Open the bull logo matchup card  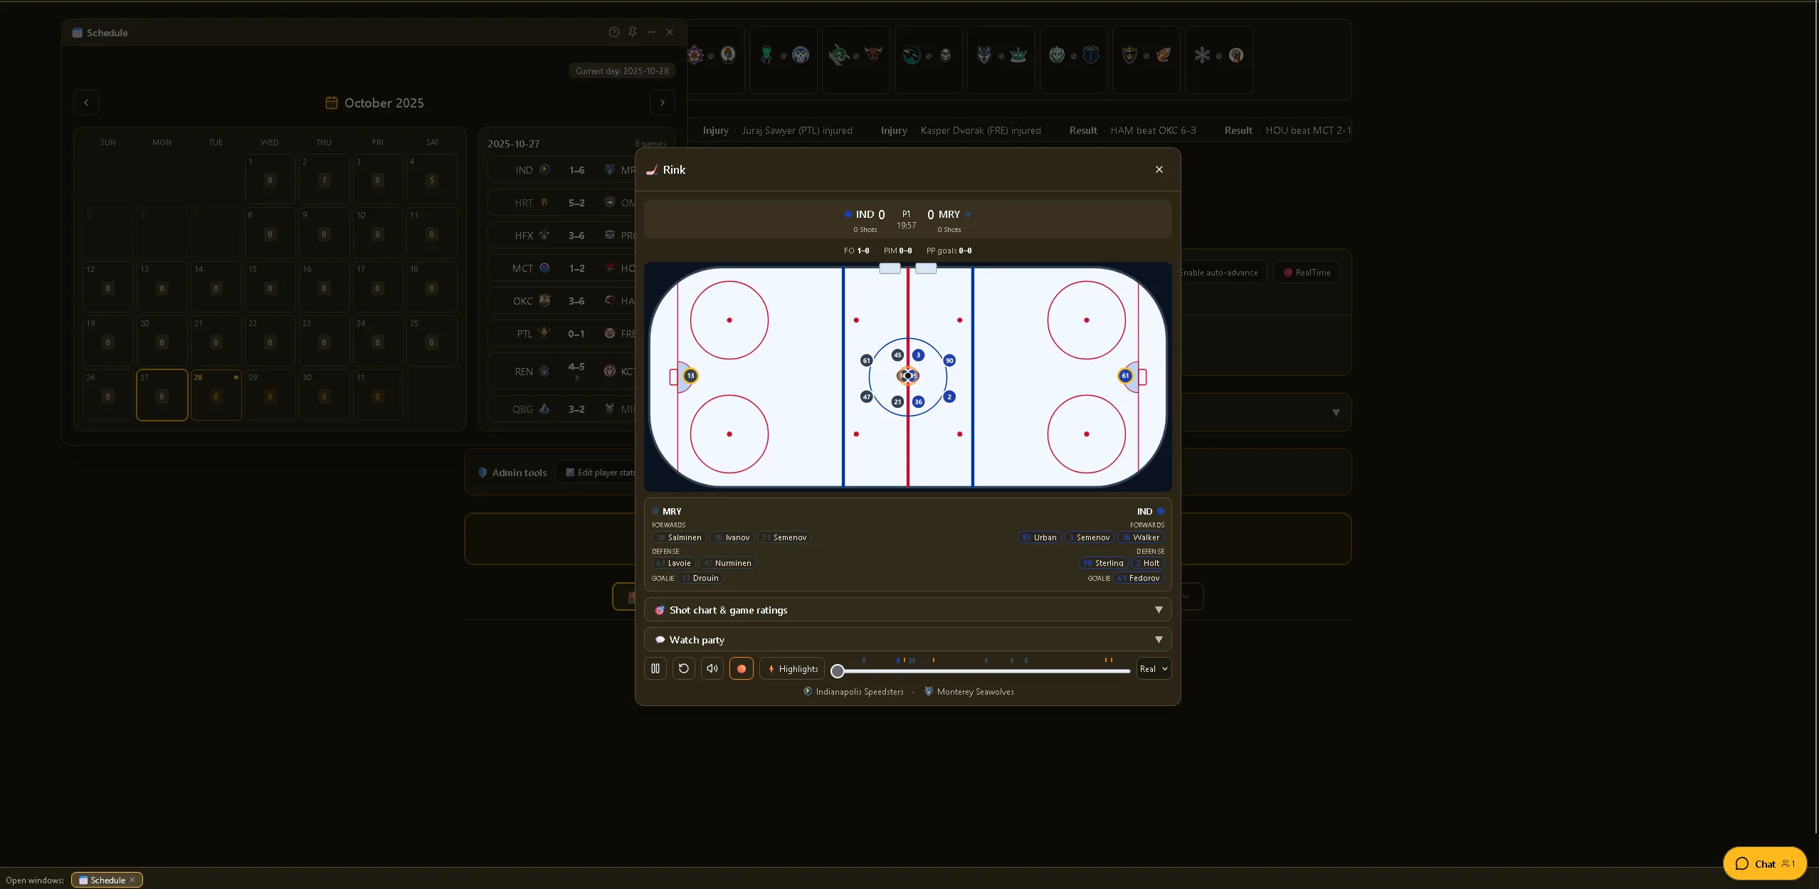point(856,59)
